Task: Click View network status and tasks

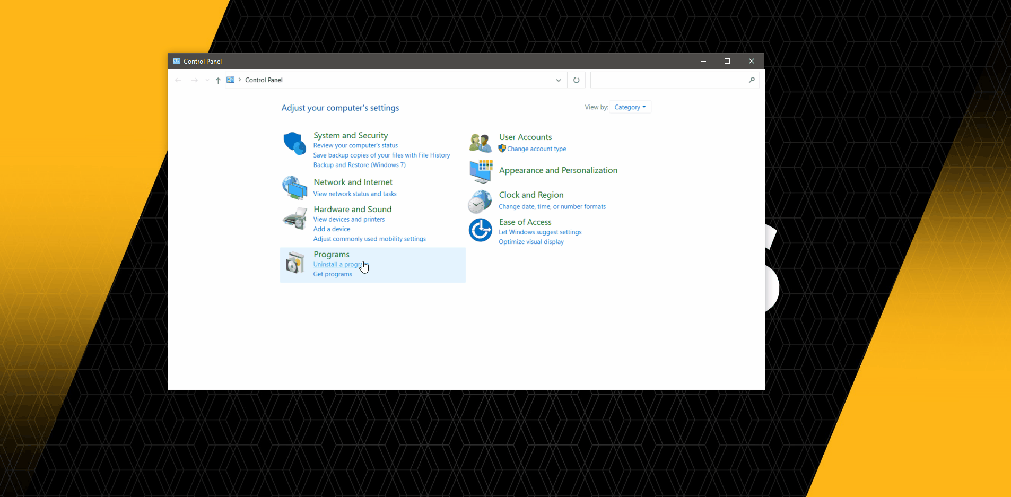Action: [355, 194]
